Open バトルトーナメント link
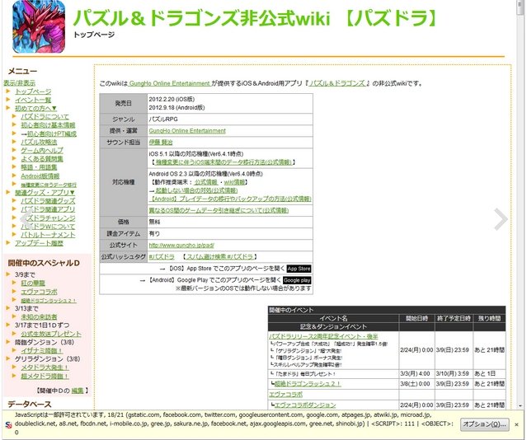The image size is (527, 440). click(48, 235)
